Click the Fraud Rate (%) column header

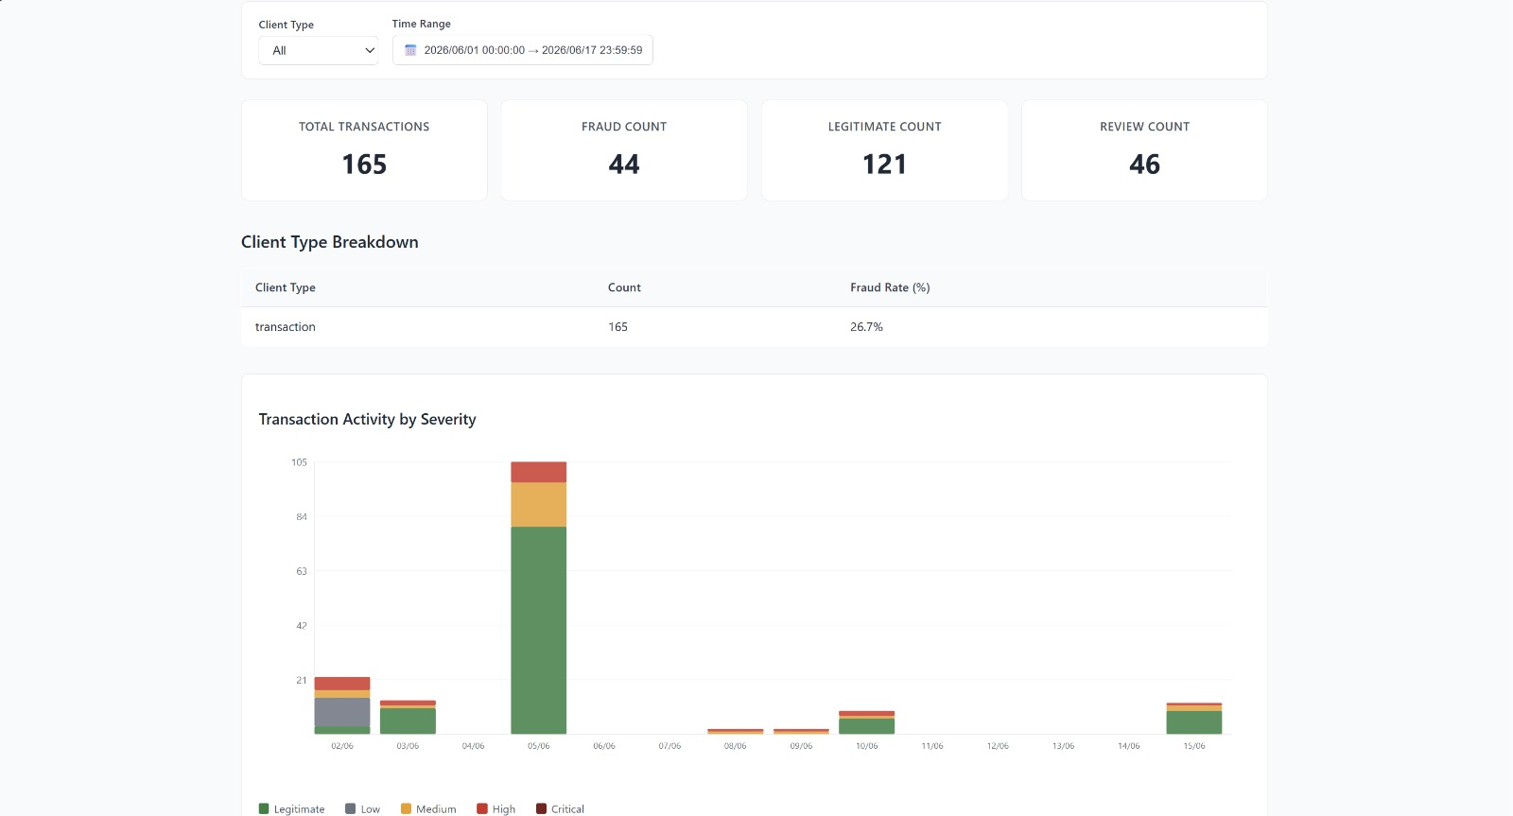point(890,287)
